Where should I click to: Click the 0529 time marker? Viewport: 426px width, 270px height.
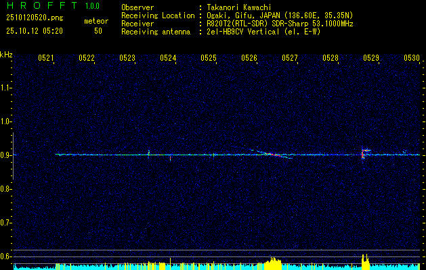click(x=371, y=58)
